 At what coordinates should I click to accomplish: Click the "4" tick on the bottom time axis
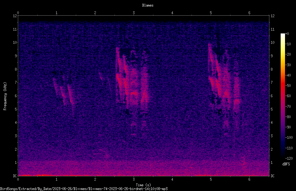172,179
